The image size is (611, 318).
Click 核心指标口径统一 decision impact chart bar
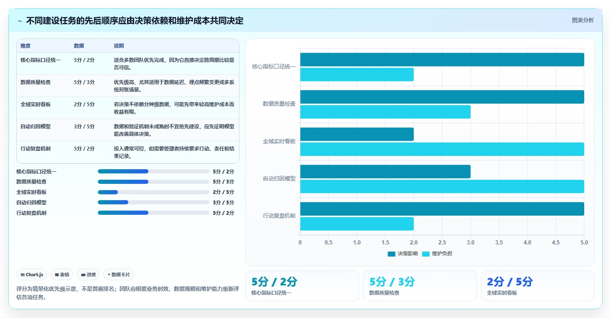tap(442, 60)
